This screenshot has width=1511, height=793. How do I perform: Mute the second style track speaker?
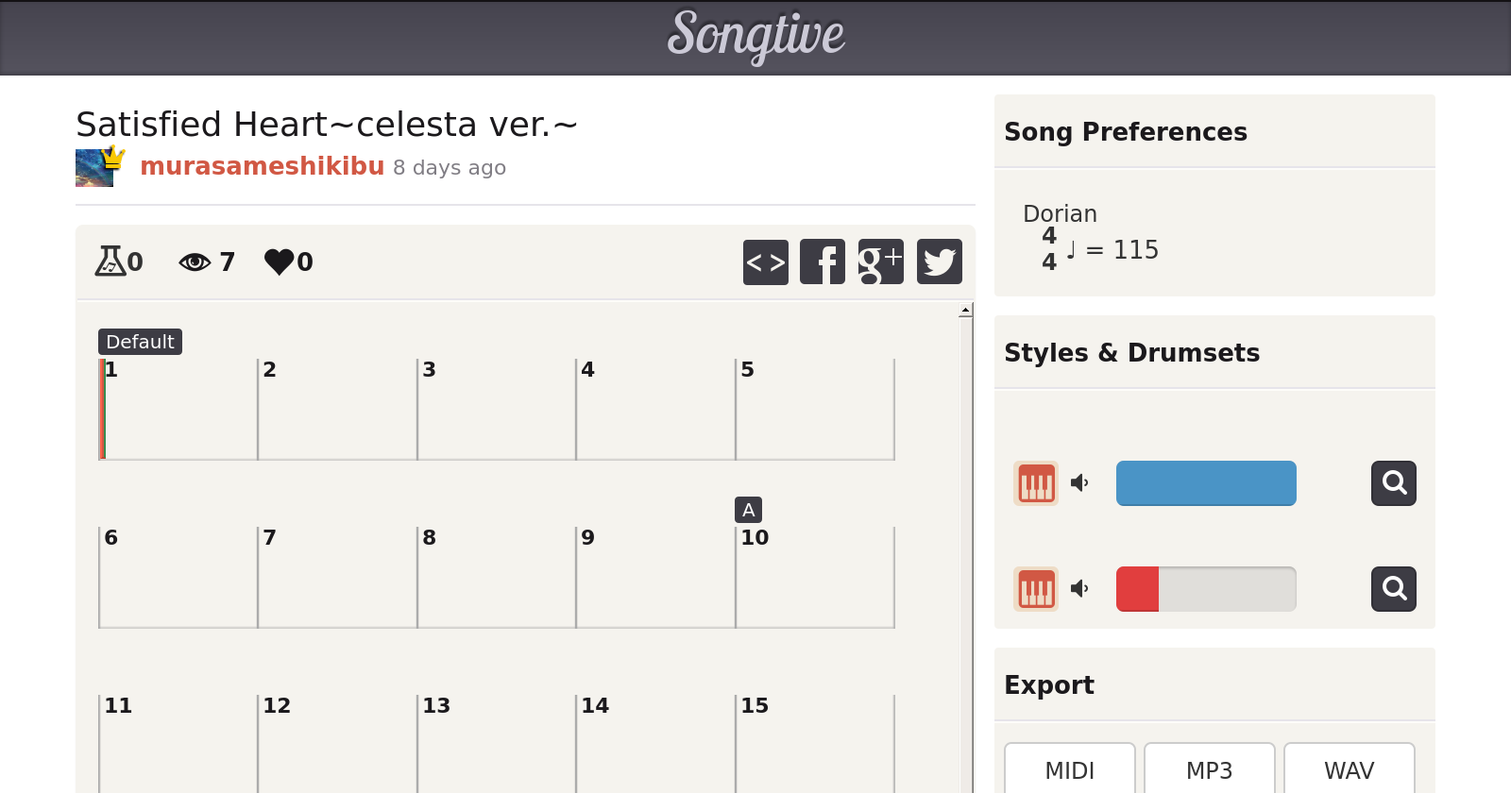pos(1079,589)
